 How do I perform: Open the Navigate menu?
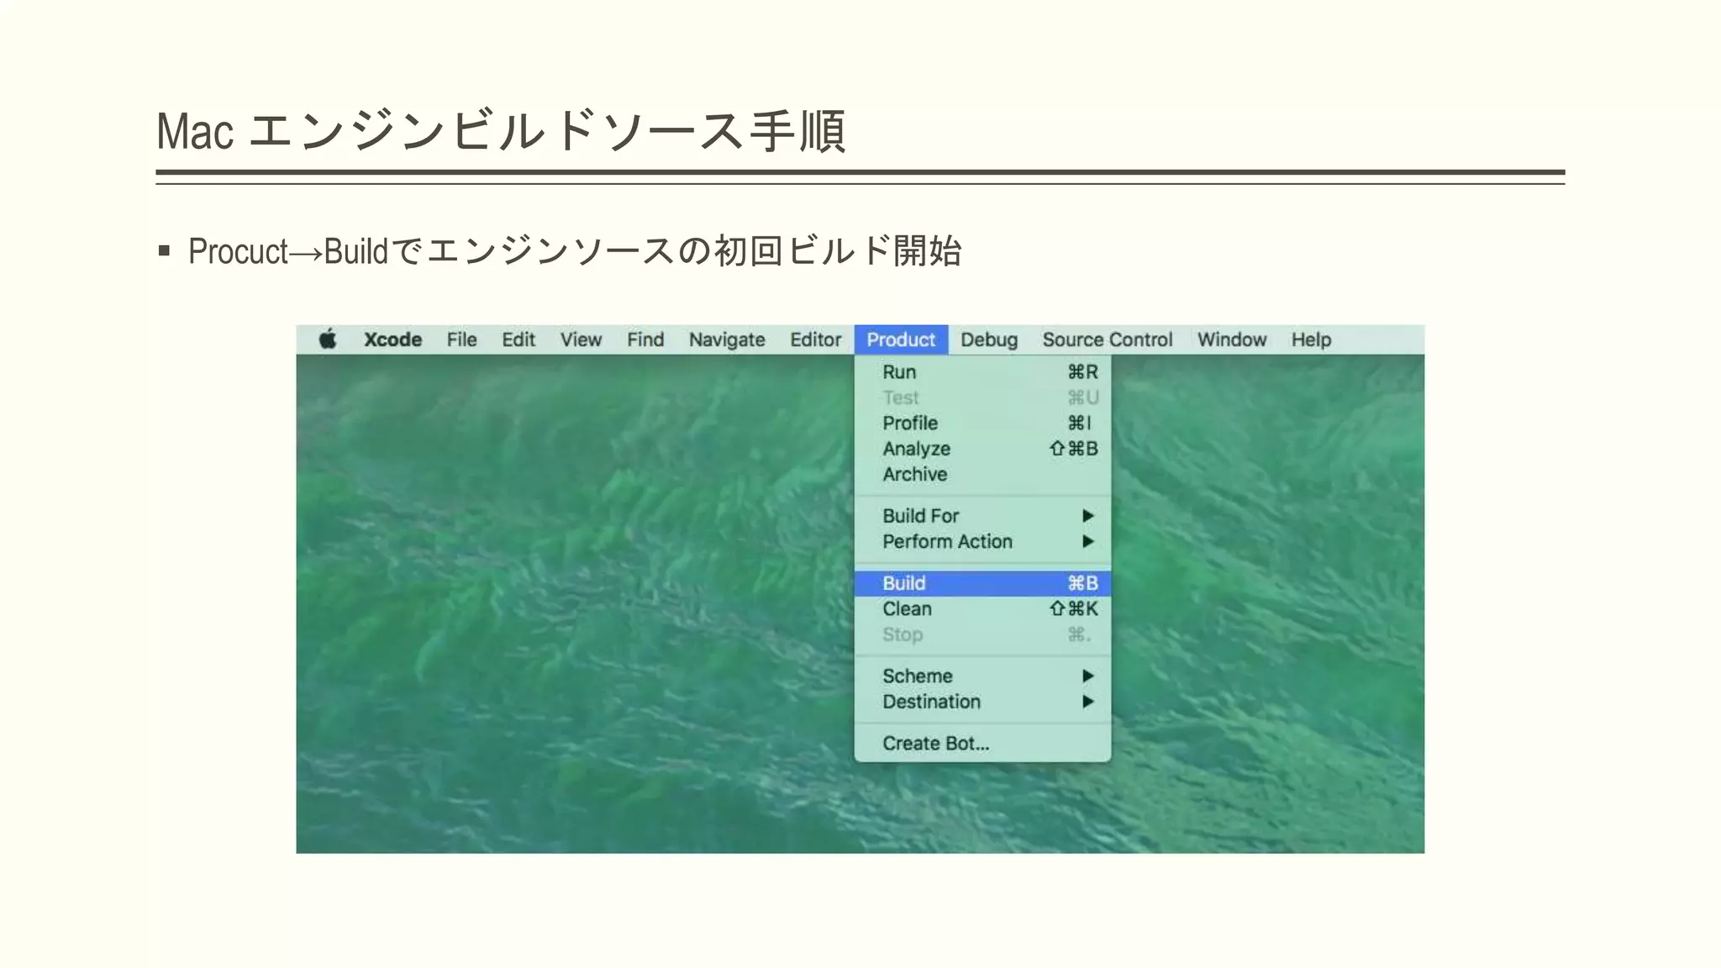click(x=727, y=339)
